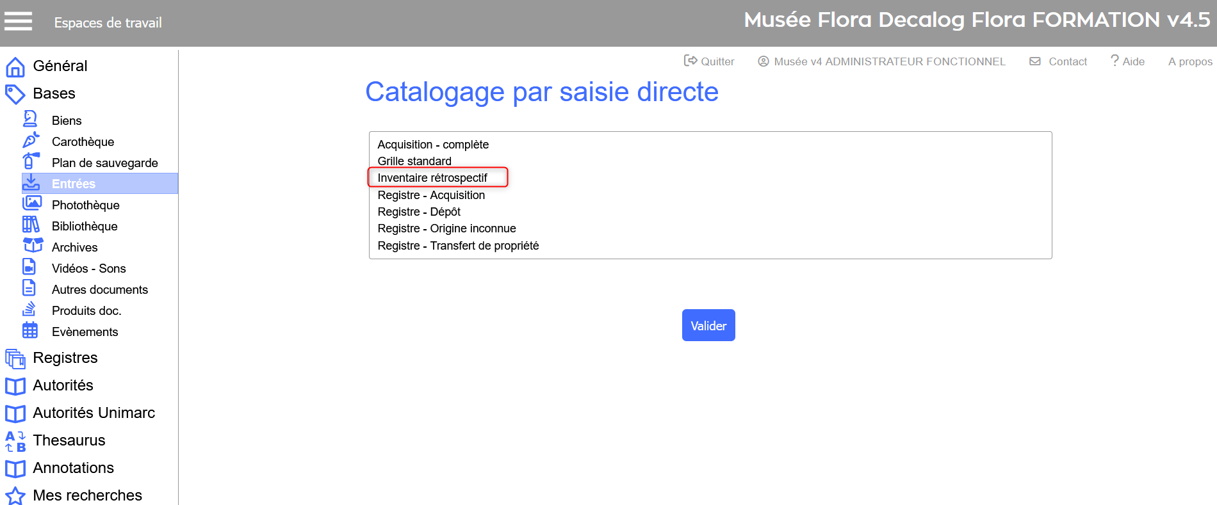Select Registre - Dépôt in the list
Viewport: 1217px width, 505px height.
click(x=419, y=212)
